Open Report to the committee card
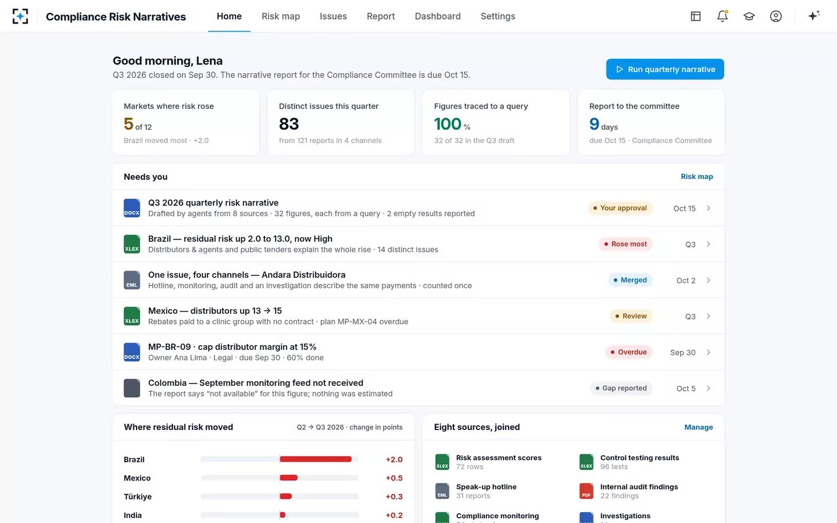Viewport: 837px width, 523px height. coord(651,122)
